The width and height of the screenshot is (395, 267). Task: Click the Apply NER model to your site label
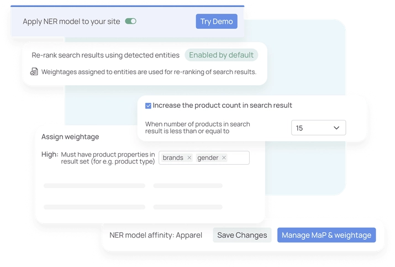tap(71, 22)
